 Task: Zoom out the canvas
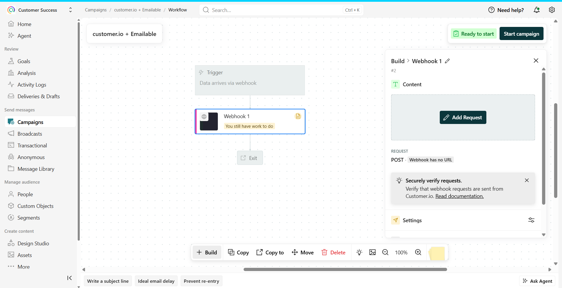(385, 252)
